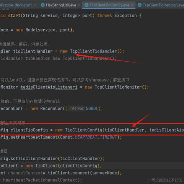Close the TcpClientTioConfig.java tab
184x184 pixels.
point(132,5)
